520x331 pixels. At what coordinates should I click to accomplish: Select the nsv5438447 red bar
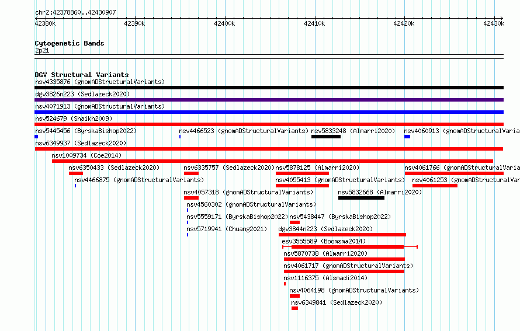click(x=294, y=222)
